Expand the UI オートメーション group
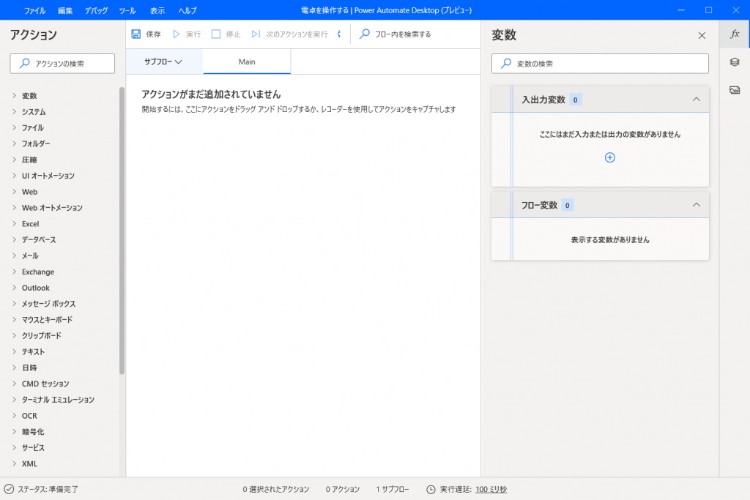 (x=15, y=176)
